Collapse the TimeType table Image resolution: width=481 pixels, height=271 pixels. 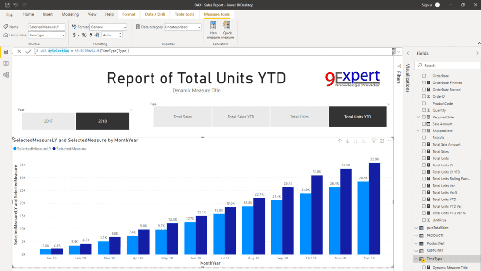(416, 259)
